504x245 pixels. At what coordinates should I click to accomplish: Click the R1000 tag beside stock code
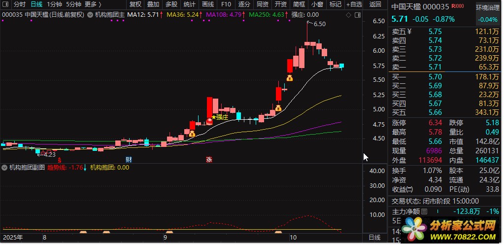click(457, 6)
